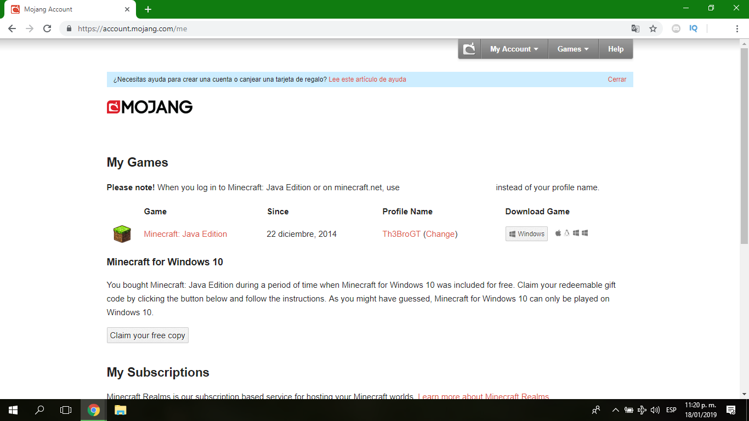The height and width of the screenshot is (421, 749).
Task: Close the Mojang Account tab
Action: pos(127,9)
